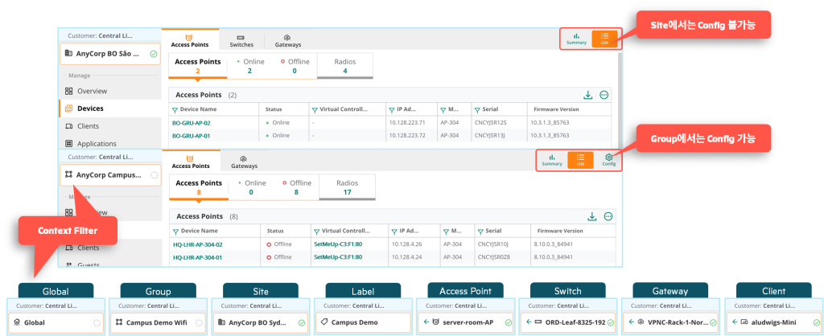
Task: Open the Config gear view for group
Action: coord(608,160)
